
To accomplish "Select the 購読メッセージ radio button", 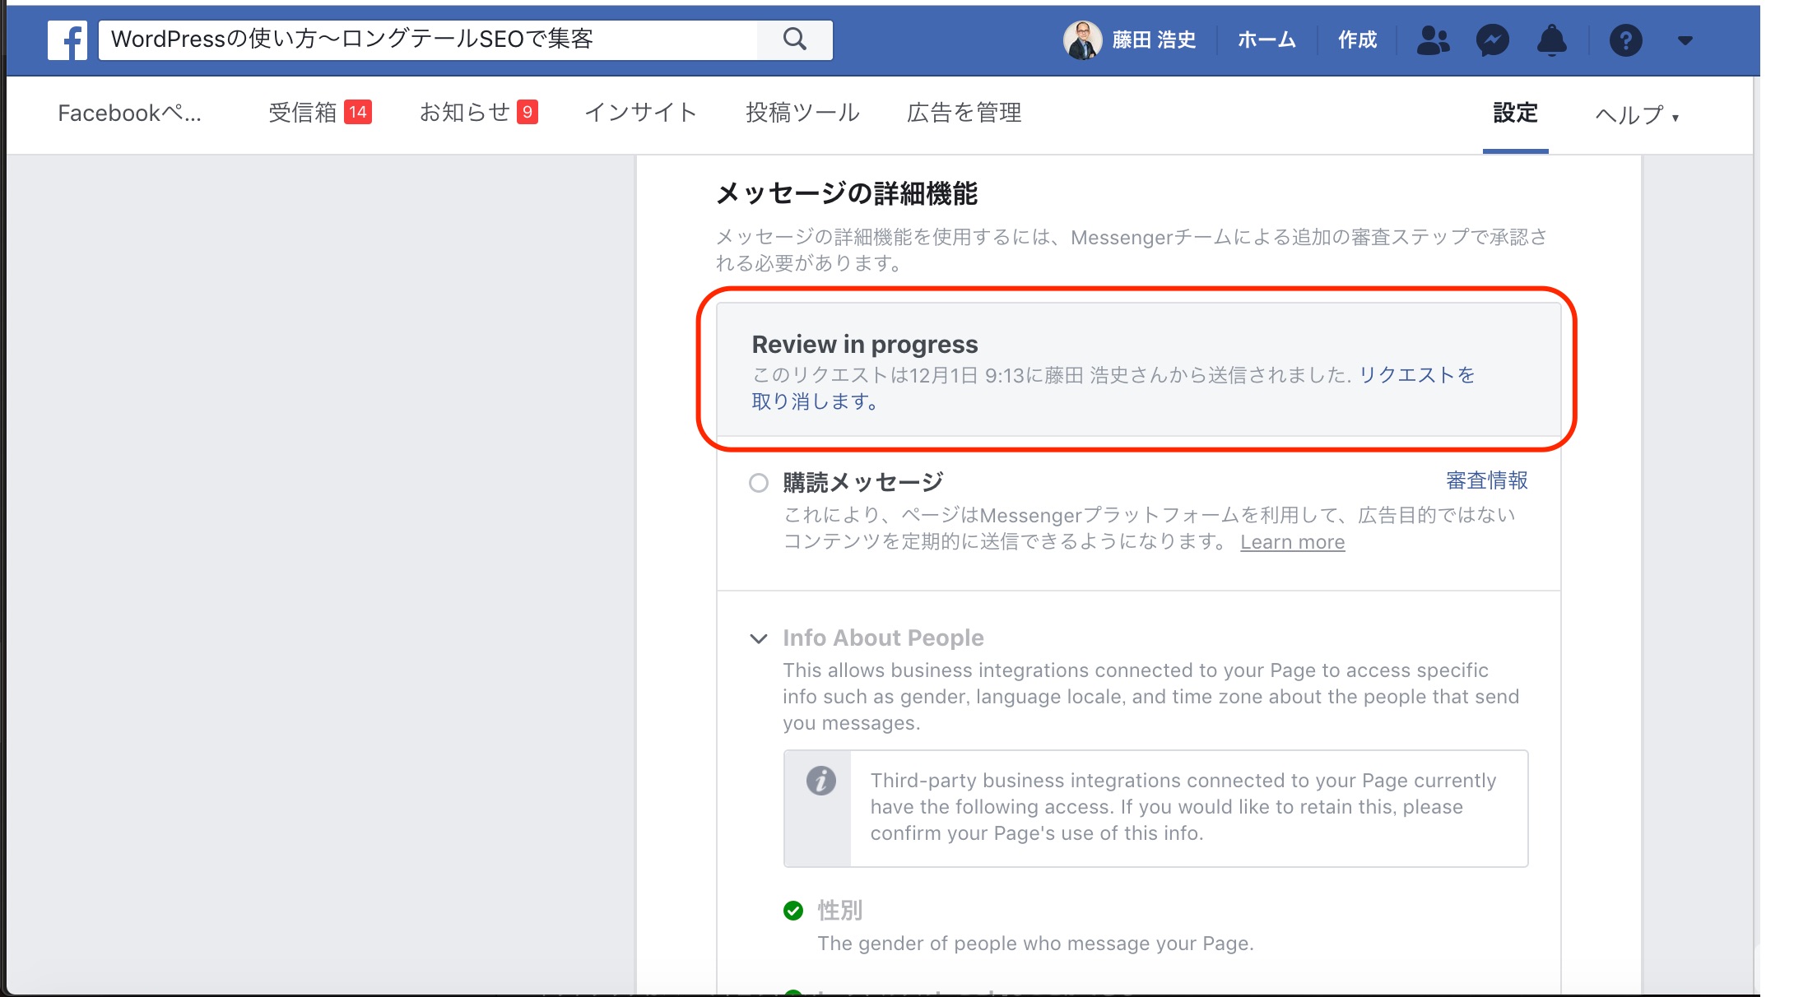I will [x=759, y=483].
